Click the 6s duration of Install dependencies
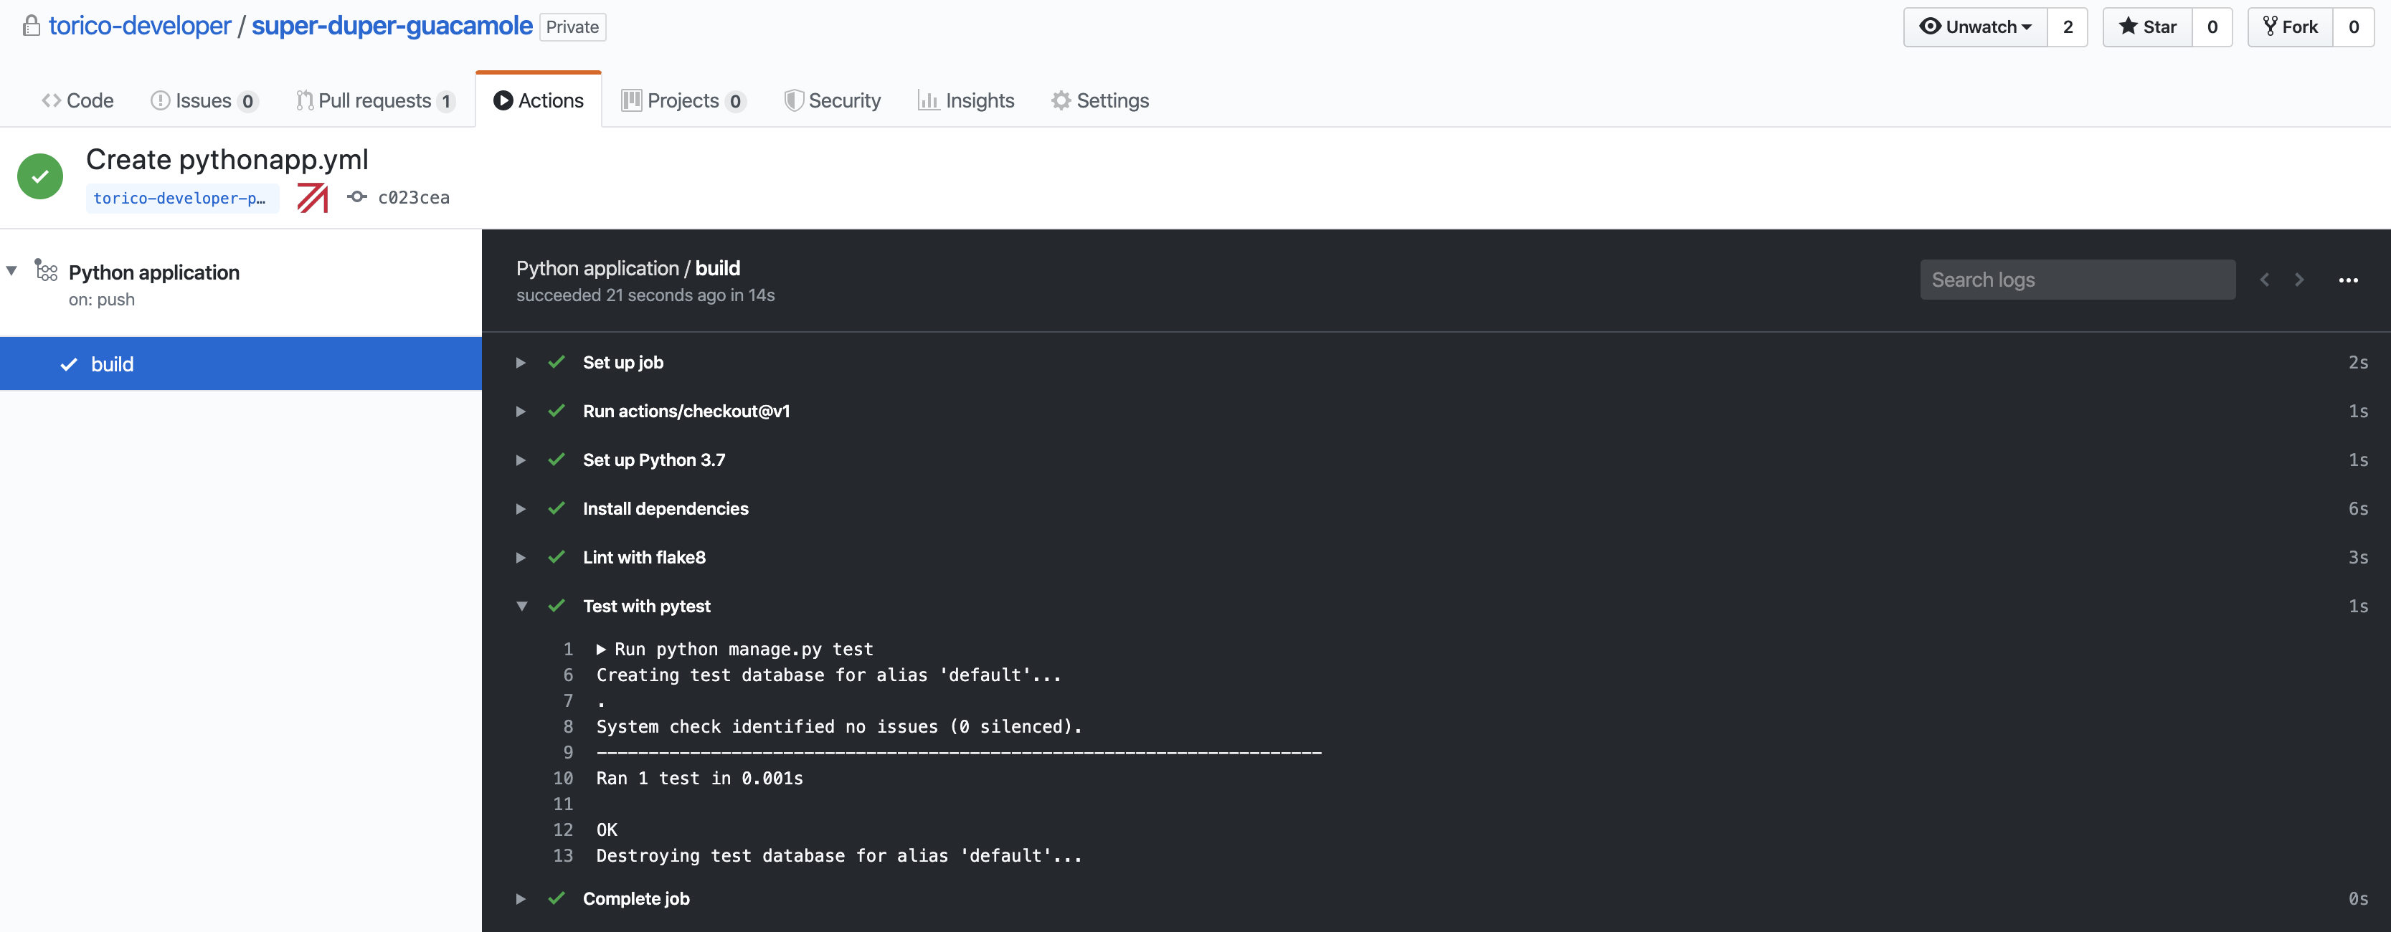 point(2357,509)
